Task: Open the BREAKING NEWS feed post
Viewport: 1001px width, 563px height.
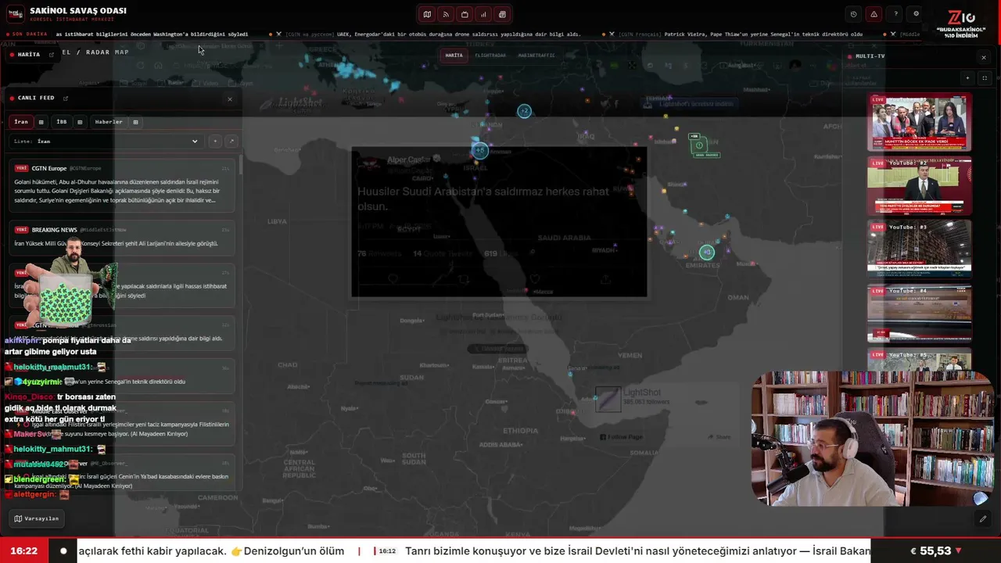Action: point(123,238)
